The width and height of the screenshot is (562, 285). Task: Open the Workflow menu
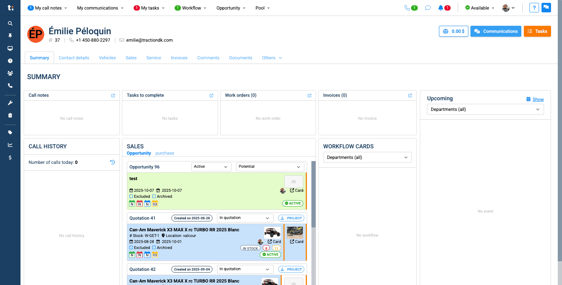pos(191,8)
